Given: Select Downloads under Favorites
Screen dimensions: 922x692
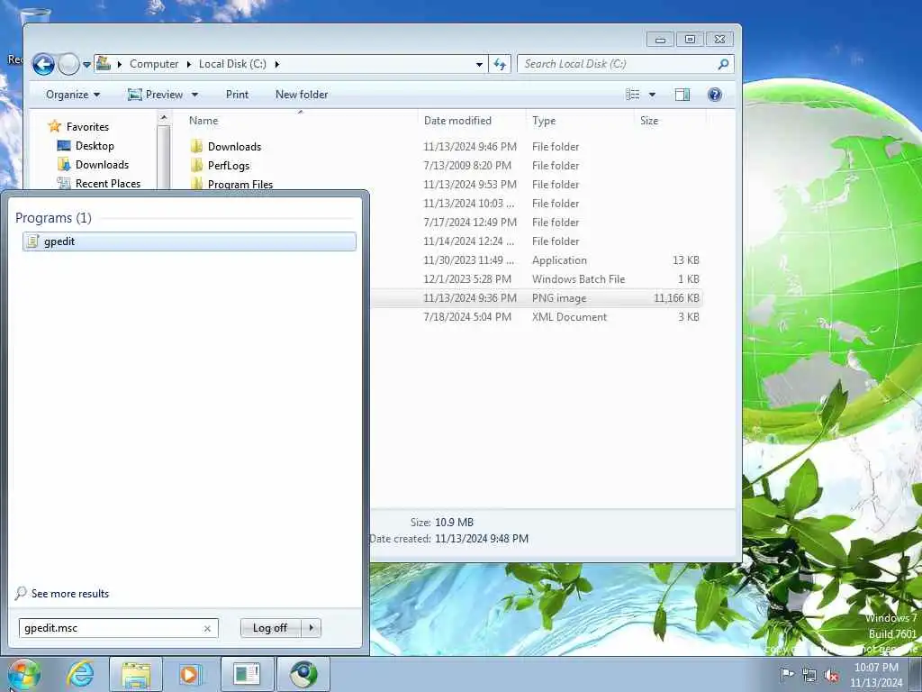Looking at the screenshot, I should (102, 165).
